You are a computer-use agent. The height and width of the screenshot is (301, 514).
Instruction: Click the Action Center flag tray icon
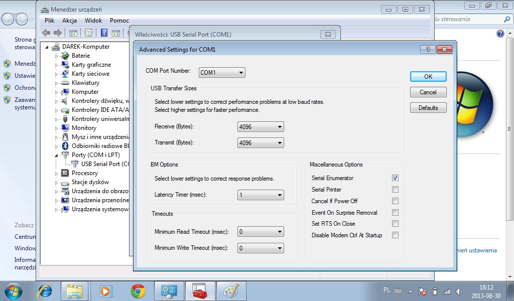[423, 291]
